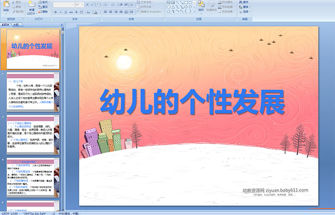Click the numbered list icon
This screenshot has height=215, width=335.
(113, 4)
